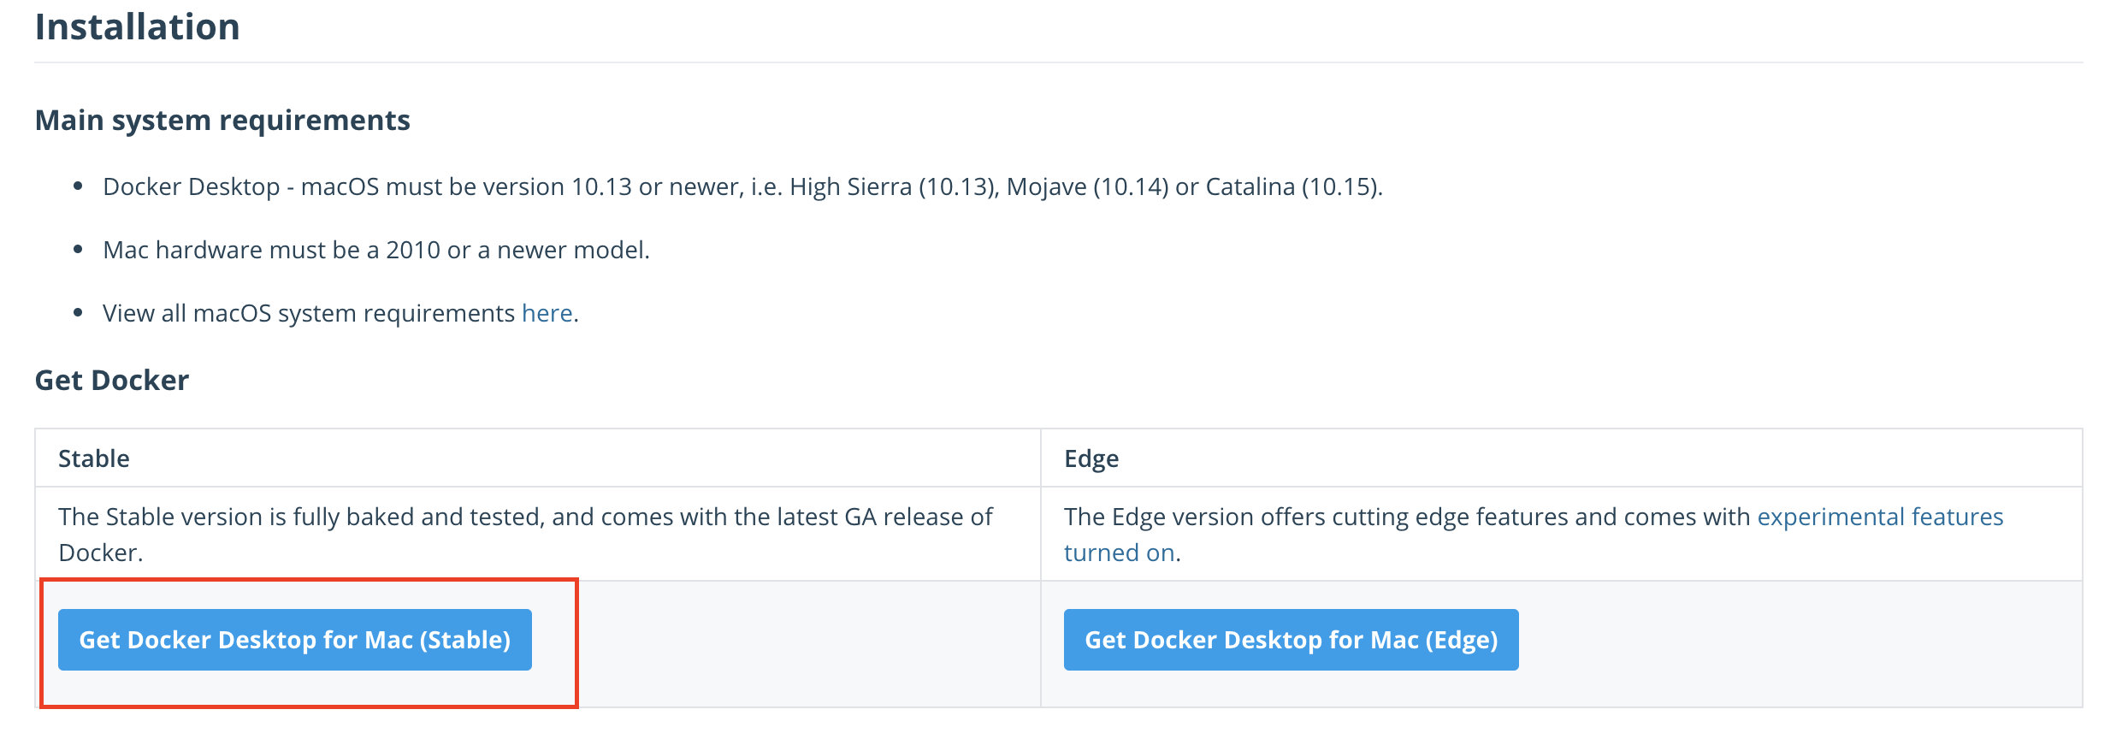Click the "Docker Desktop - macOS" bullet start
The height and width of the screenshot is (739, 2128).
(x=241, y=186)
